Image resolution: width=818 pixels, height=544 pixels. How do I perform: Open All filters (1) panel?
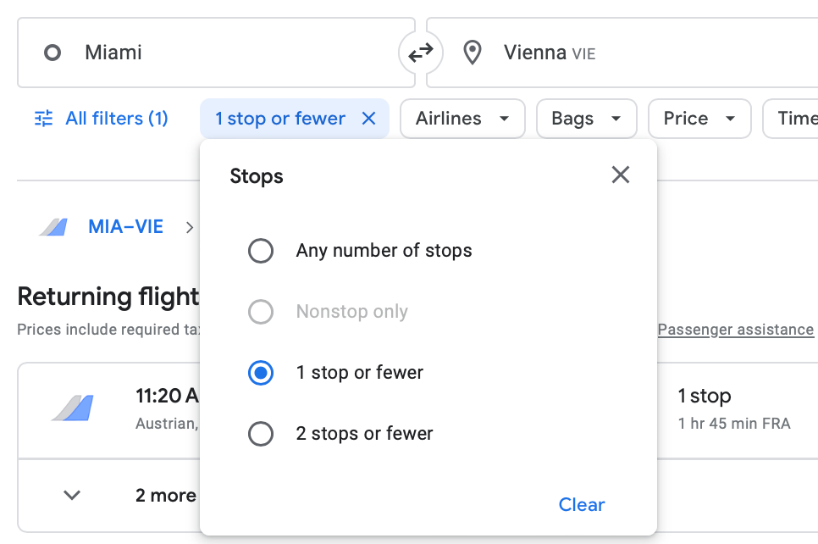tap(116, 119)
